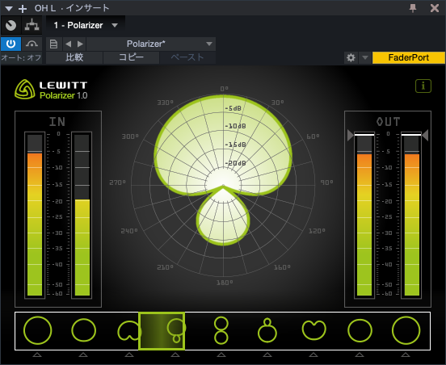Click the "-20dB" ring label
The height and width of the screenshot is (365, 446).
(x=235, y=163)
